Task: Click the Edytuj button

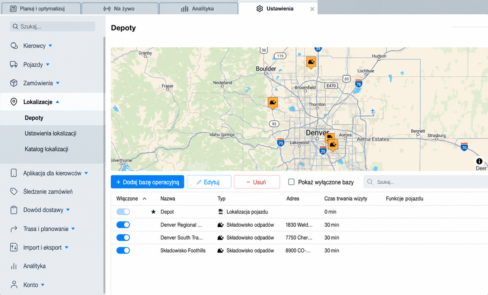Action: (209, 182)
